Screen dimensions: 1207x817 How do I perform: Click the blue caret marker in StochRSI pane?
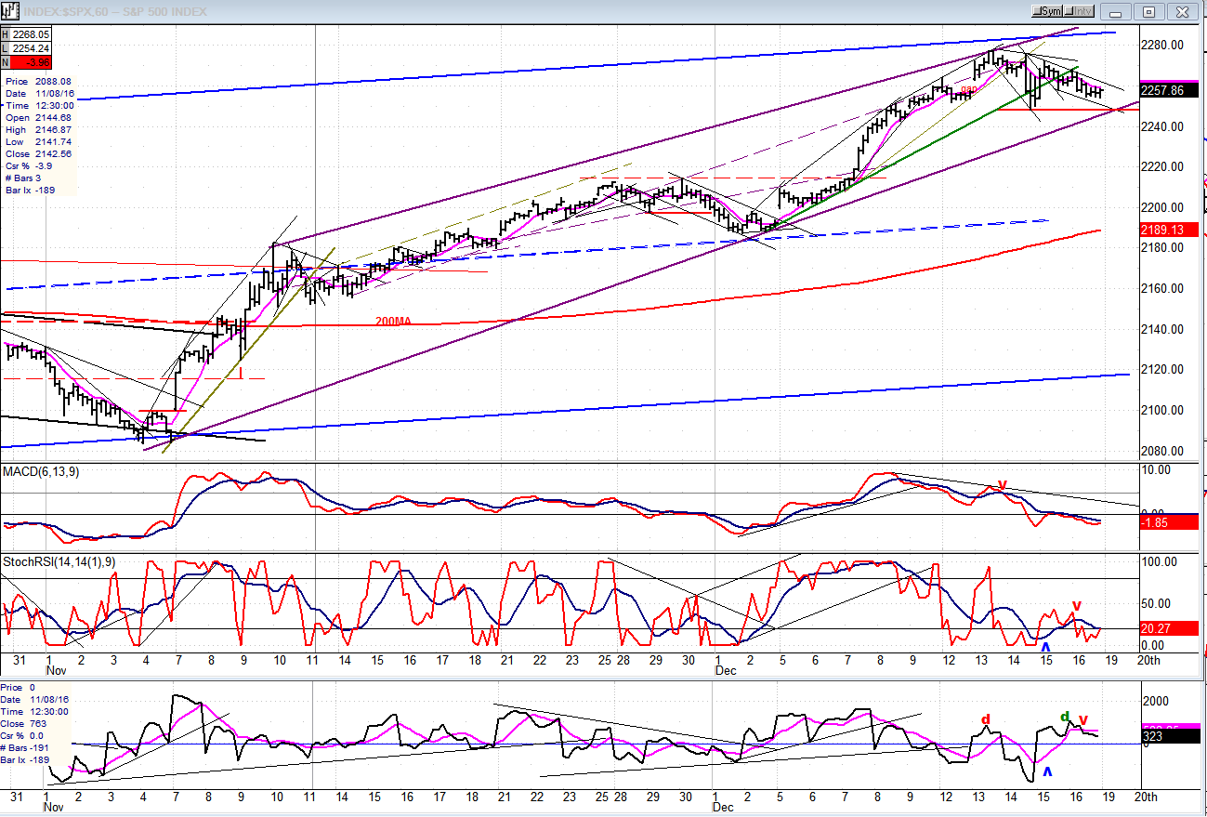pyautogui.click(x=1046, y=646)
